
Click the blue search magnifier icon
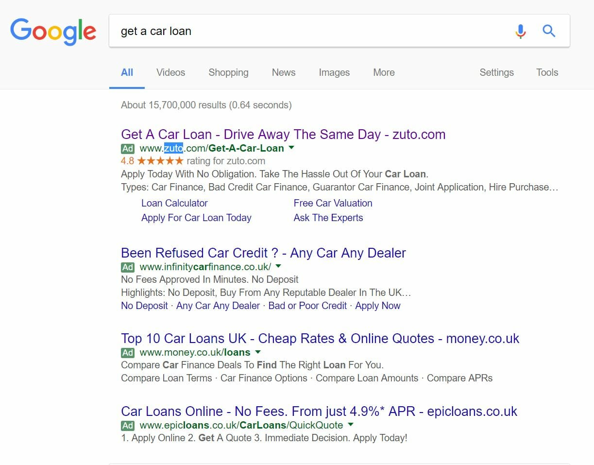(x=549, y=31)
